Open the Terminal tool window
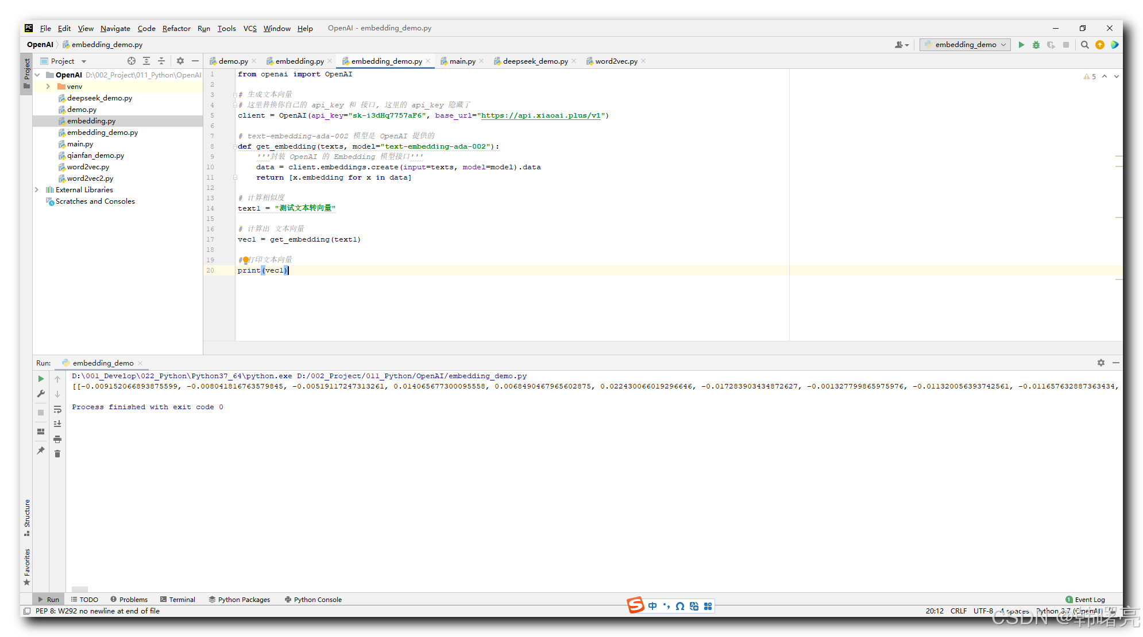Image resolution: width=1143 pixels, height=637 pixels. [x=178, y=599]
